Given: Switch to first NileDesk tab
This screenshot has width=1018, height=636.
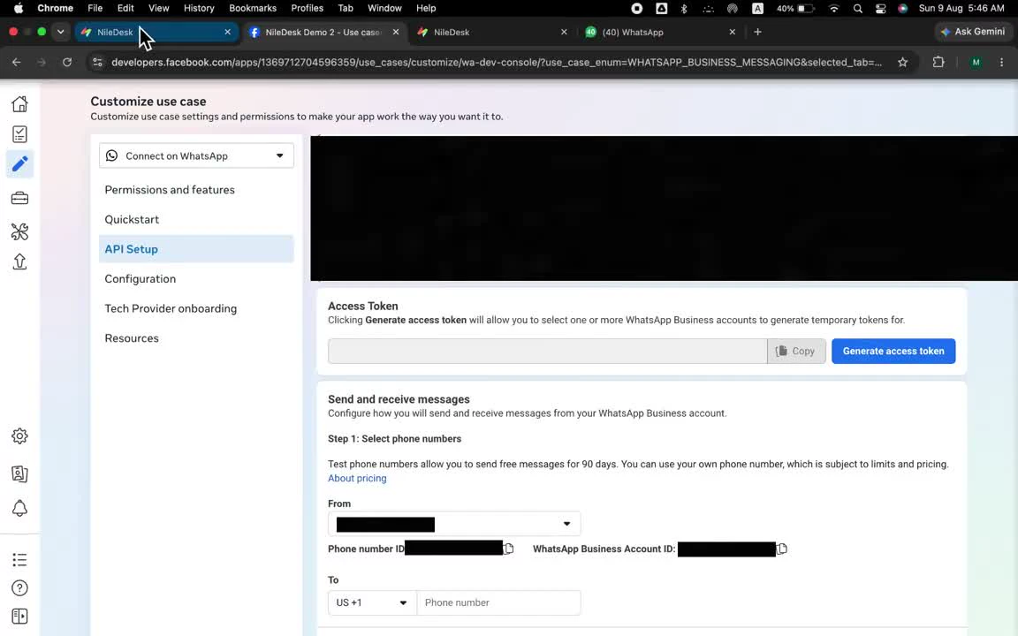Looking at the screenshot, I should tap(156, 32).
